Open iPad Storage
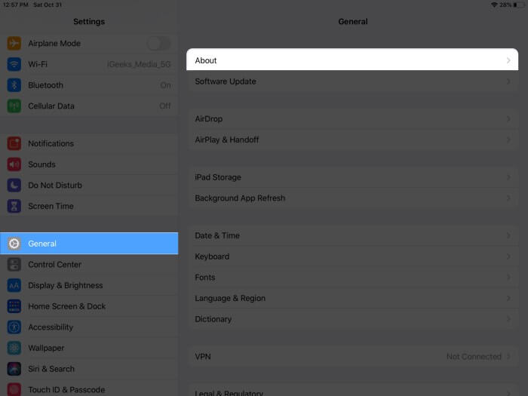The height and width of the screenshot is (396, 528). click(x=352, y=177)
